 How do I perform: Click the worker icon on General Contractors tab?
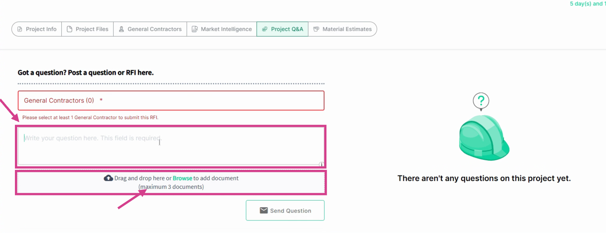[121, 29]
